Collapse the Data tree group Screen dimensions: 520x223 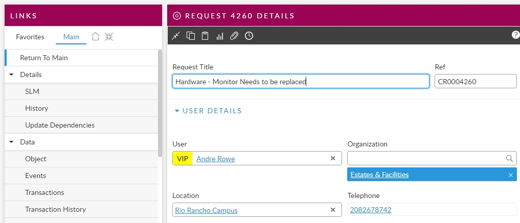tap(12, 142)
